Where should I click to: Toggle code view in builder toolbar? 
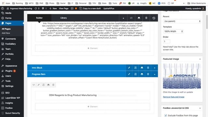131,18
